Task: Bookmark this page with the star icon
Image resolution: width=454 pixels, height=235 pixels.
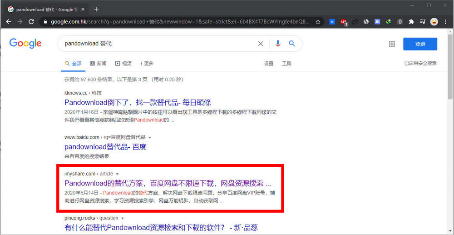Action: click(x=318, y=22)
